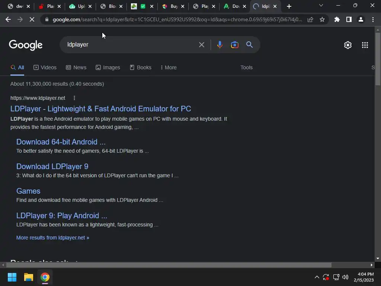Click the https://www.ldplayer.net URL text

click(38, 98)
